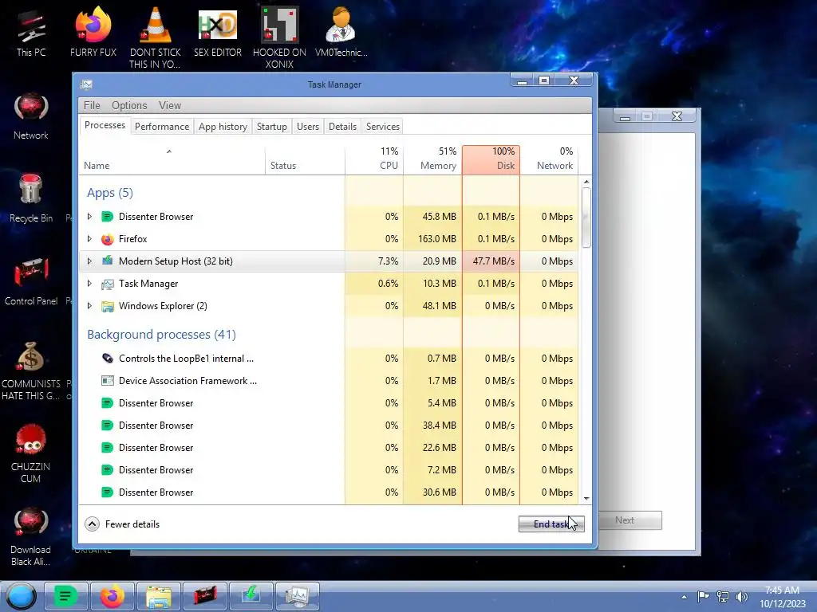Select the Device Association Framework process
This screenshot has height=612, width=817.
tap(328, 381)
